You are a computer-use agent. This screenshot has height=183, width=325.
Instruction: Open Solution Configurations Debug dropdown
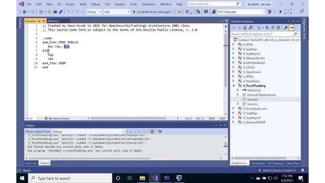94,12
